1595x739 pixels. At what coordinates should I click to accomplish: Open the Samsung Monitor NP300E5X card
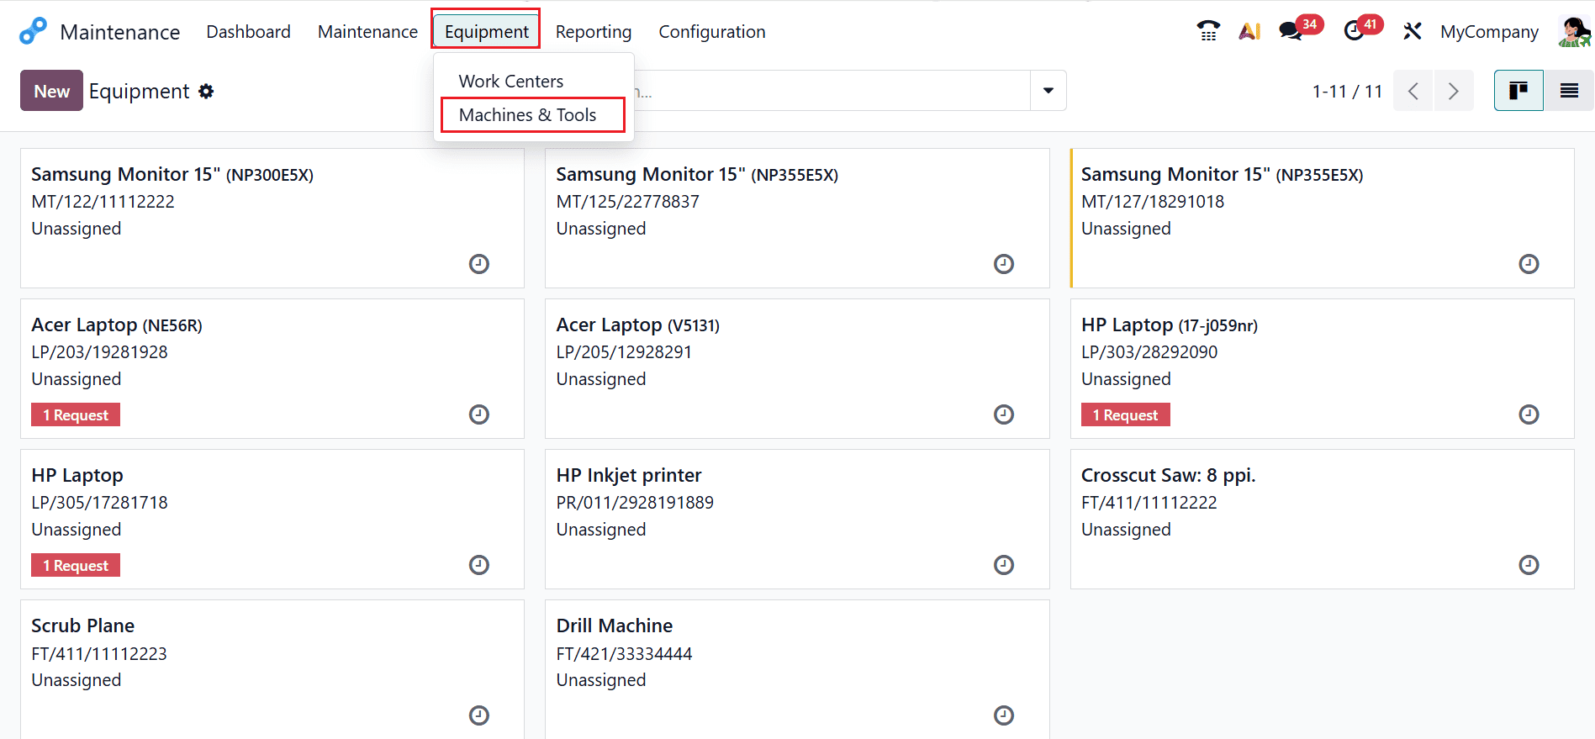click(272, 219)
